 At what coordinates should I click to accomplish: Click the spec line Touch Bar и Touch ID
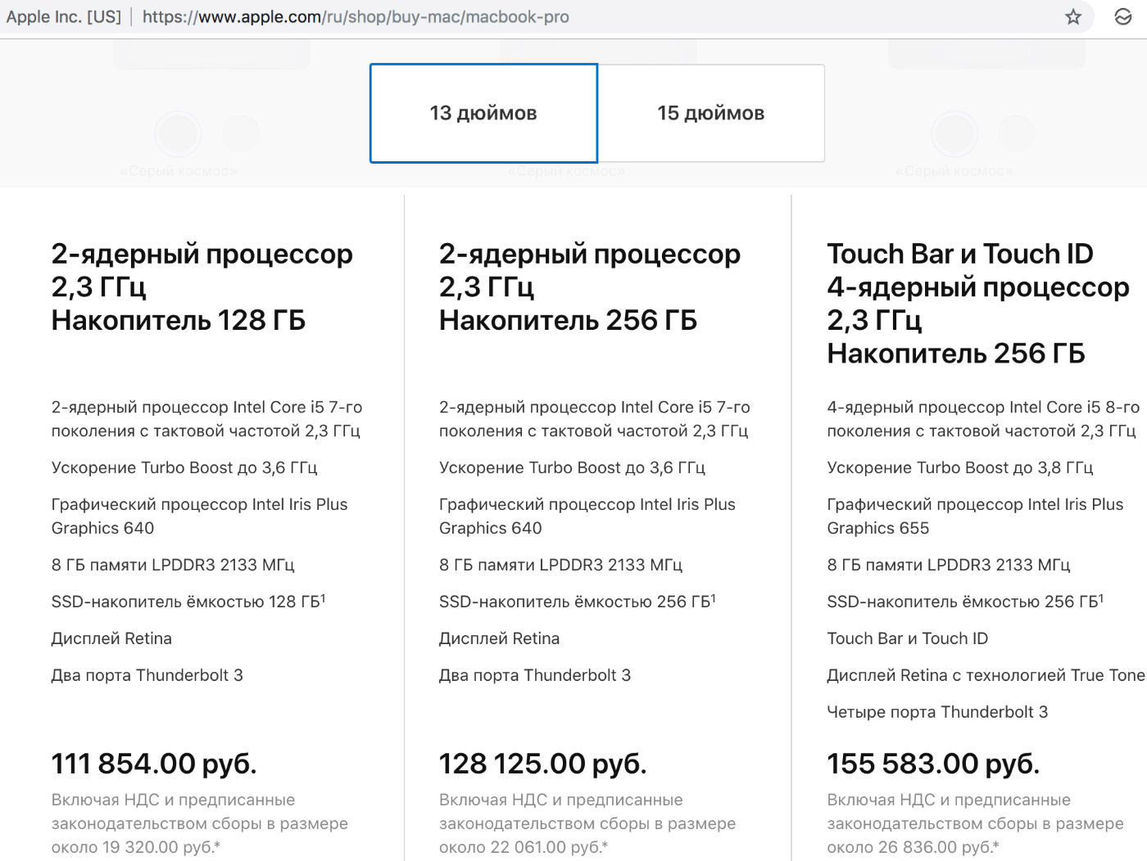coord(908,638)
